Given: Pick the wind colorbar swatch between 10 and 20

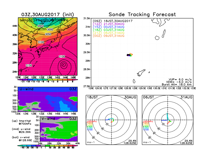Looking at the screenshot, I should click(52, 145).
